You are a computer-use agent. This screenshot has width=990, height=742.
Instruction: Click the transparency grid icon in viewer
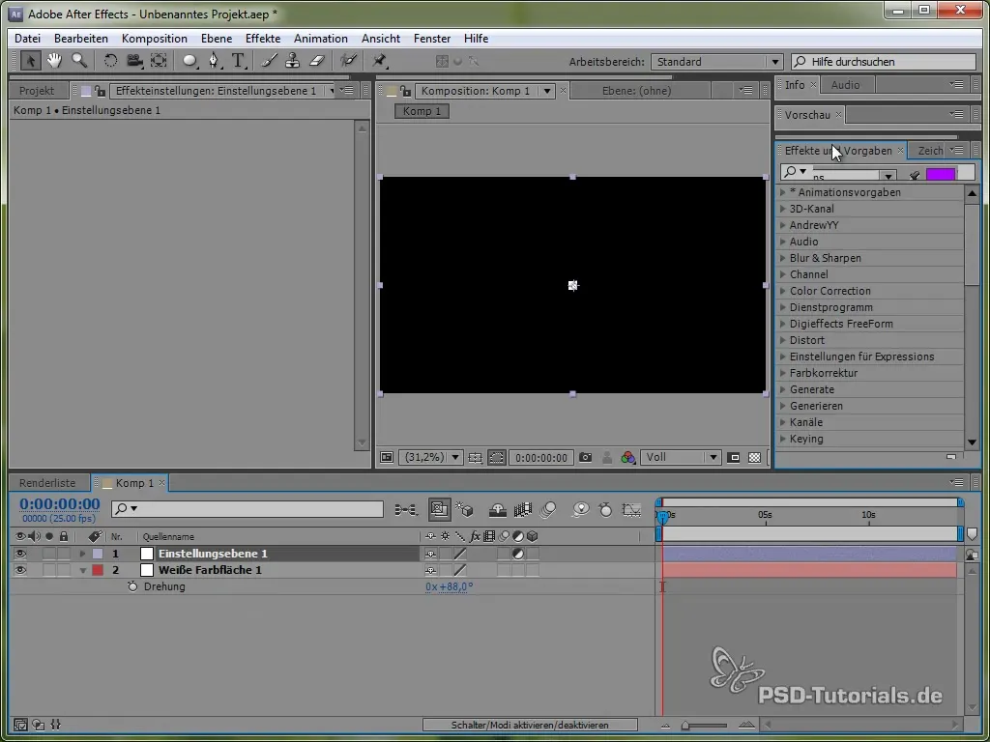point(754,457)
